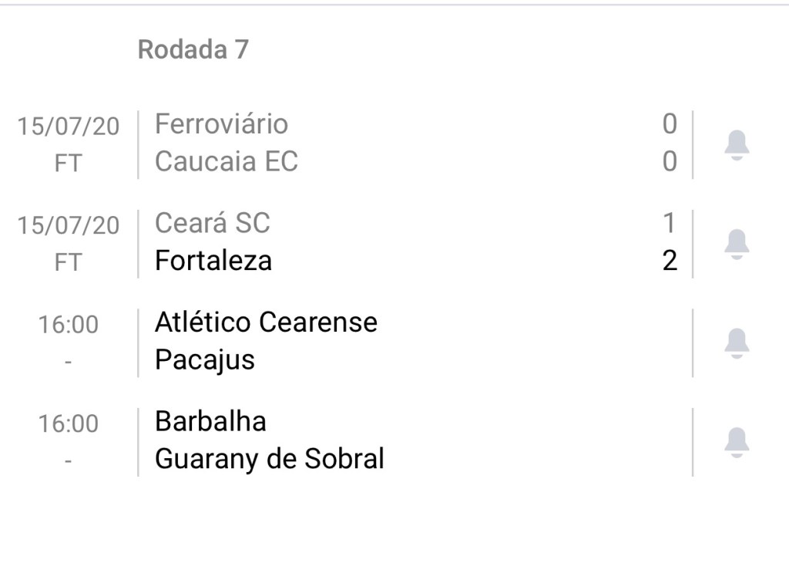Toggle alert bell for Ceará SC vs Fortaleza
789x570 pixels.
(x=737, y=243)
